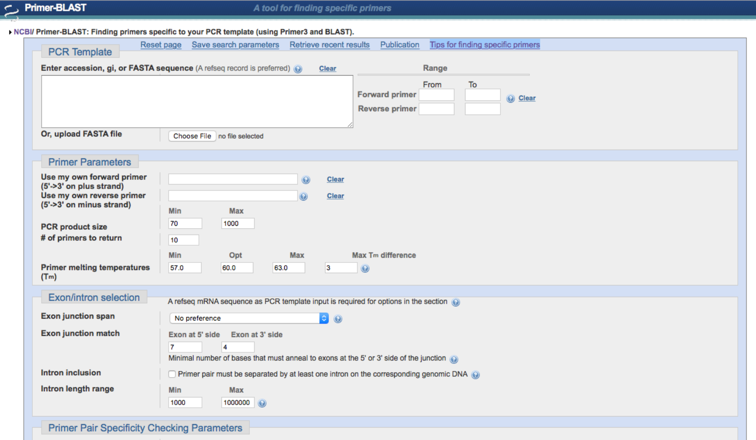756x440 pixels.
Task: Open Retrieve recent results link
Action: pos(330,45)
